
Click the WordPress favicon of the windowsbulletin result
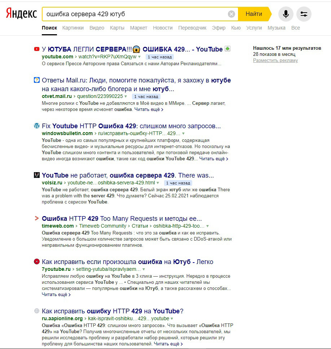tap(36, 126)
